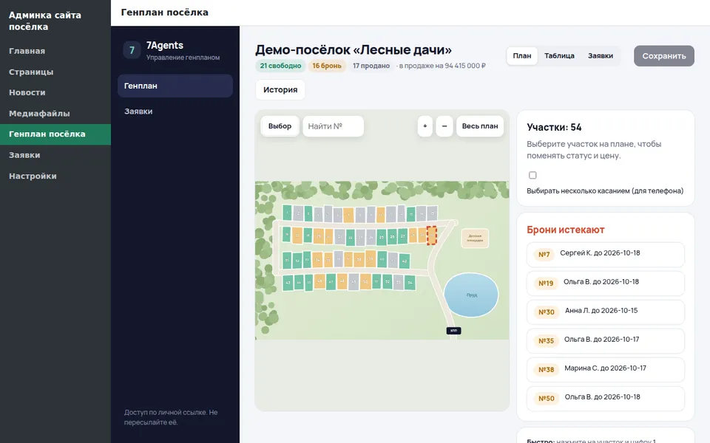Activate the Выбор mode button
This screenshot has height=443, width=710.
280,126
